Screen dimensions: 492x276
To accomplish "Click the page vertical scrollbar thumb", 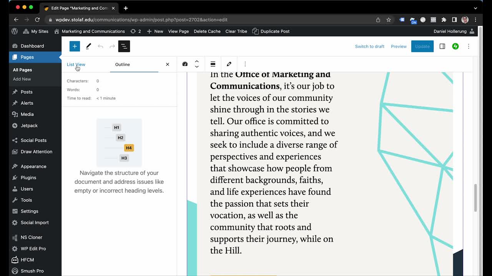I will coord(475,197).
